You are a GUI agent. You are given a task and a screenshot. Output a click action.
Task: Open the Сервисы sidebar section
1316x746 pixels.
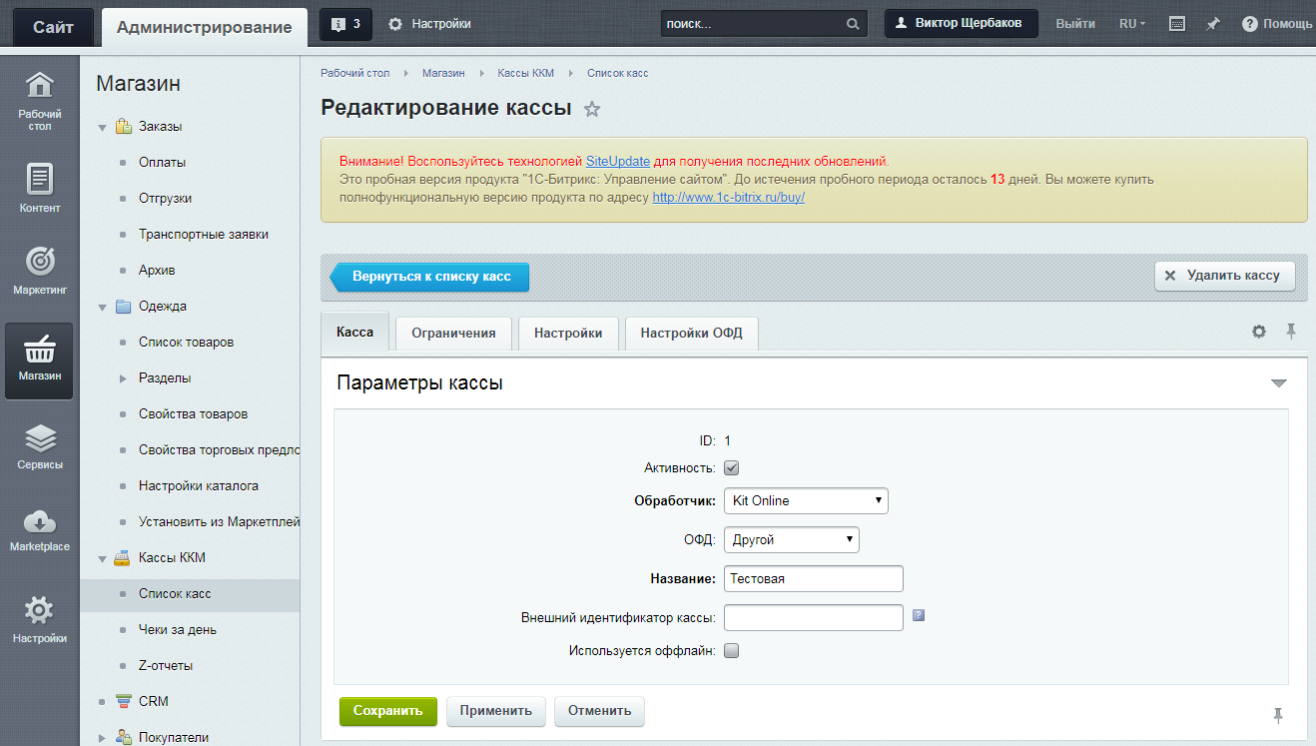click(39, 446)
